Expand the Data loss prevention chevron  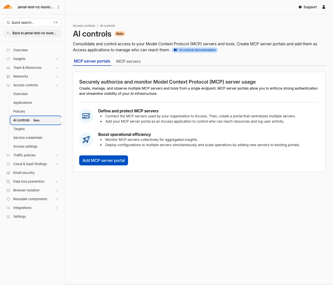(57, 182)
